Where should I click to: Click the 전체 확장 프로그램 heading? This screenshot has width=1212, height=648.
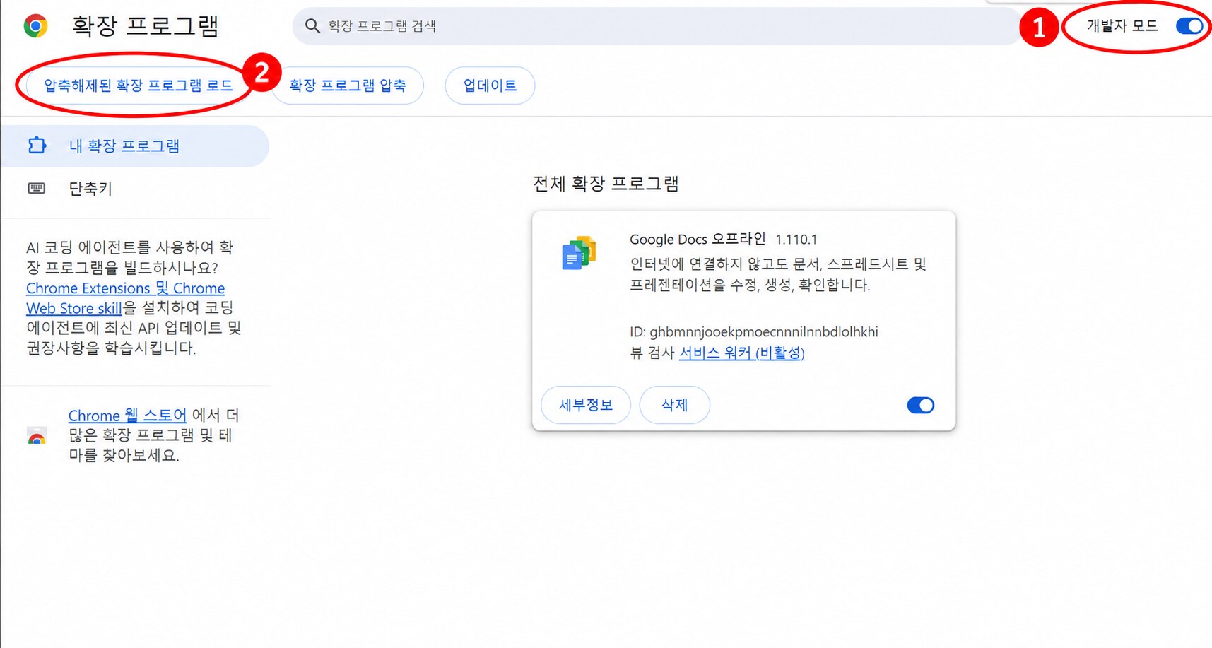[x=606, y=184]
